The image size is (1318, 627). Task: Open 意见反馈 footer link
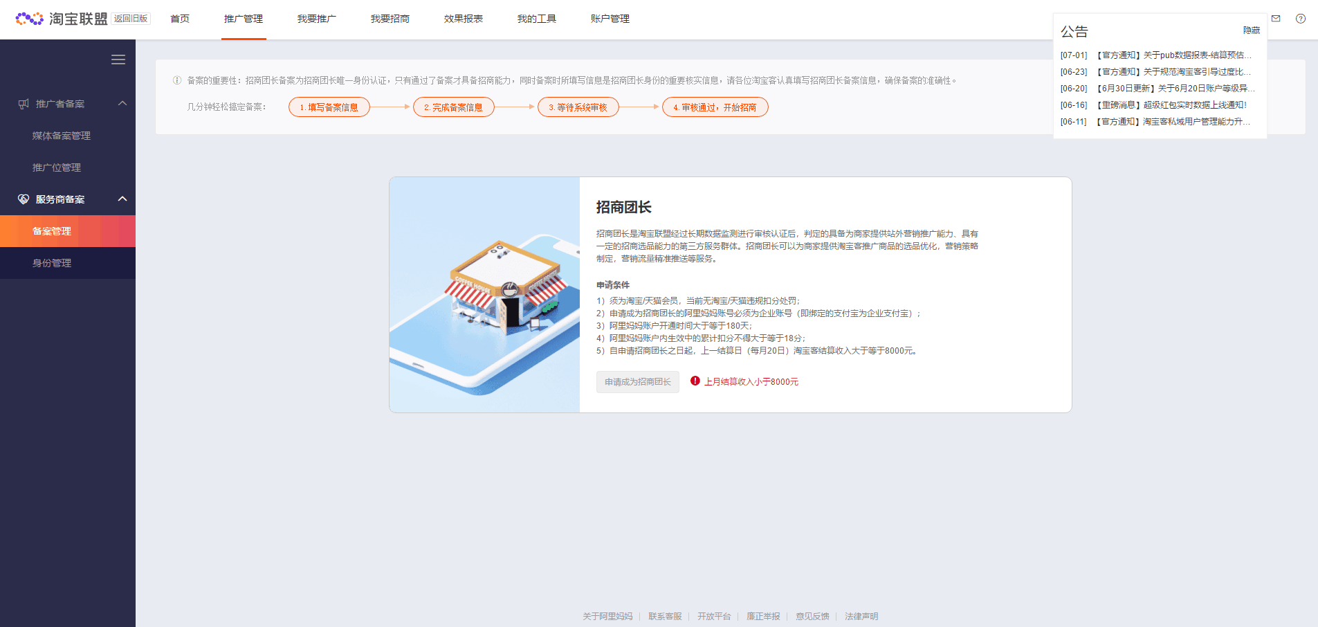click(x=812, y=616)
